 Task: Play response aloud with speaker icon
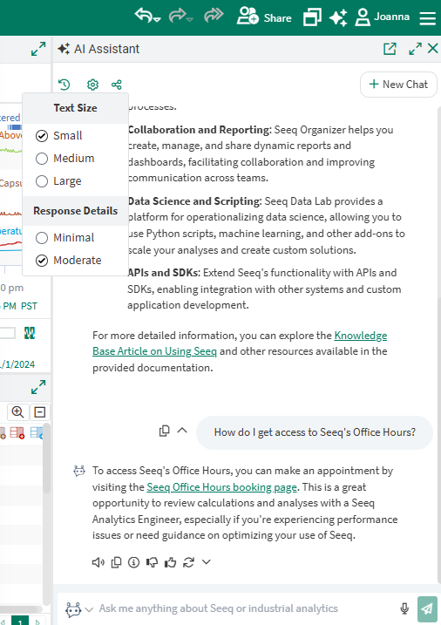coord(98,562)
